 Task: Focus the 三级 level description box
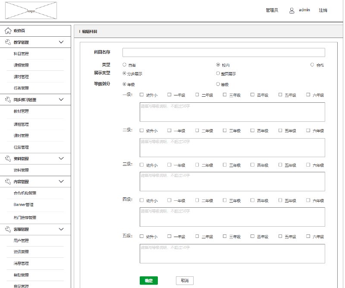[x=232, y=182]
